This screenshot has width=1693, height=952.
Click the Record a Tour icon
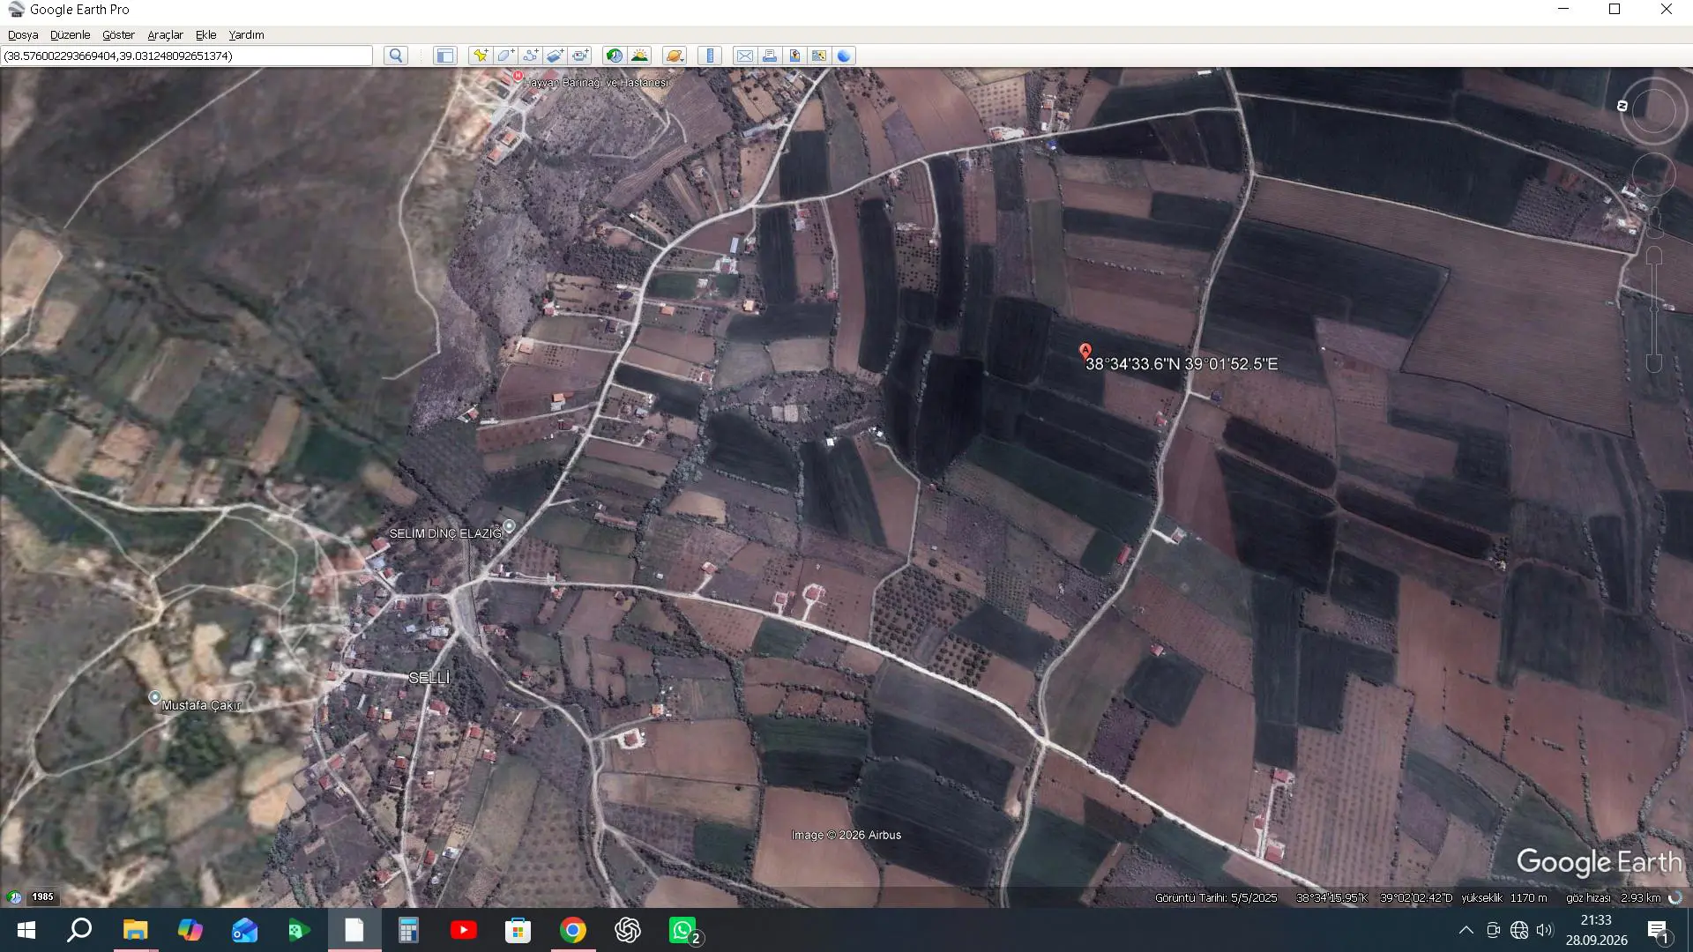pos(580,56)
